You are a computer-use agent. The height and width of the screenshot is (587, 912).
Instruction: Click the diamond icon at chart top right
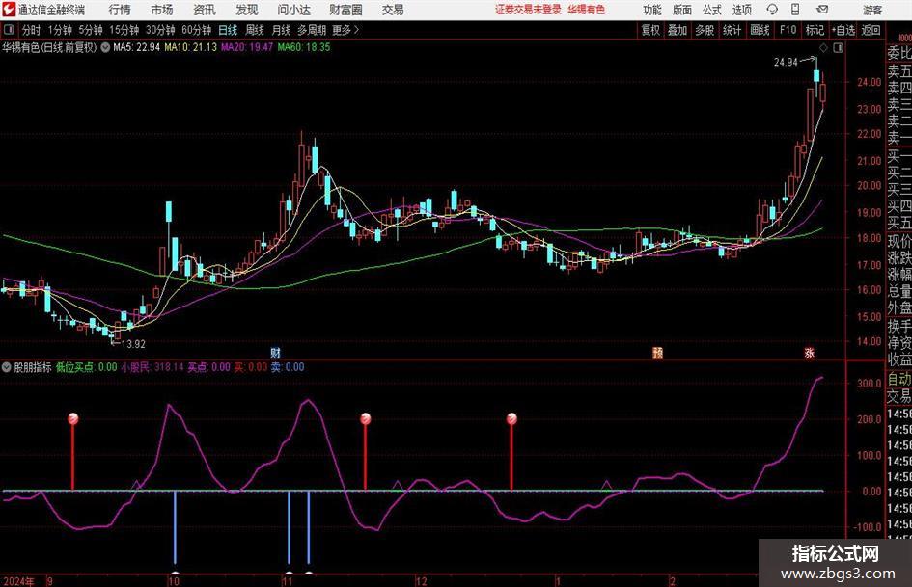point(823,48)
